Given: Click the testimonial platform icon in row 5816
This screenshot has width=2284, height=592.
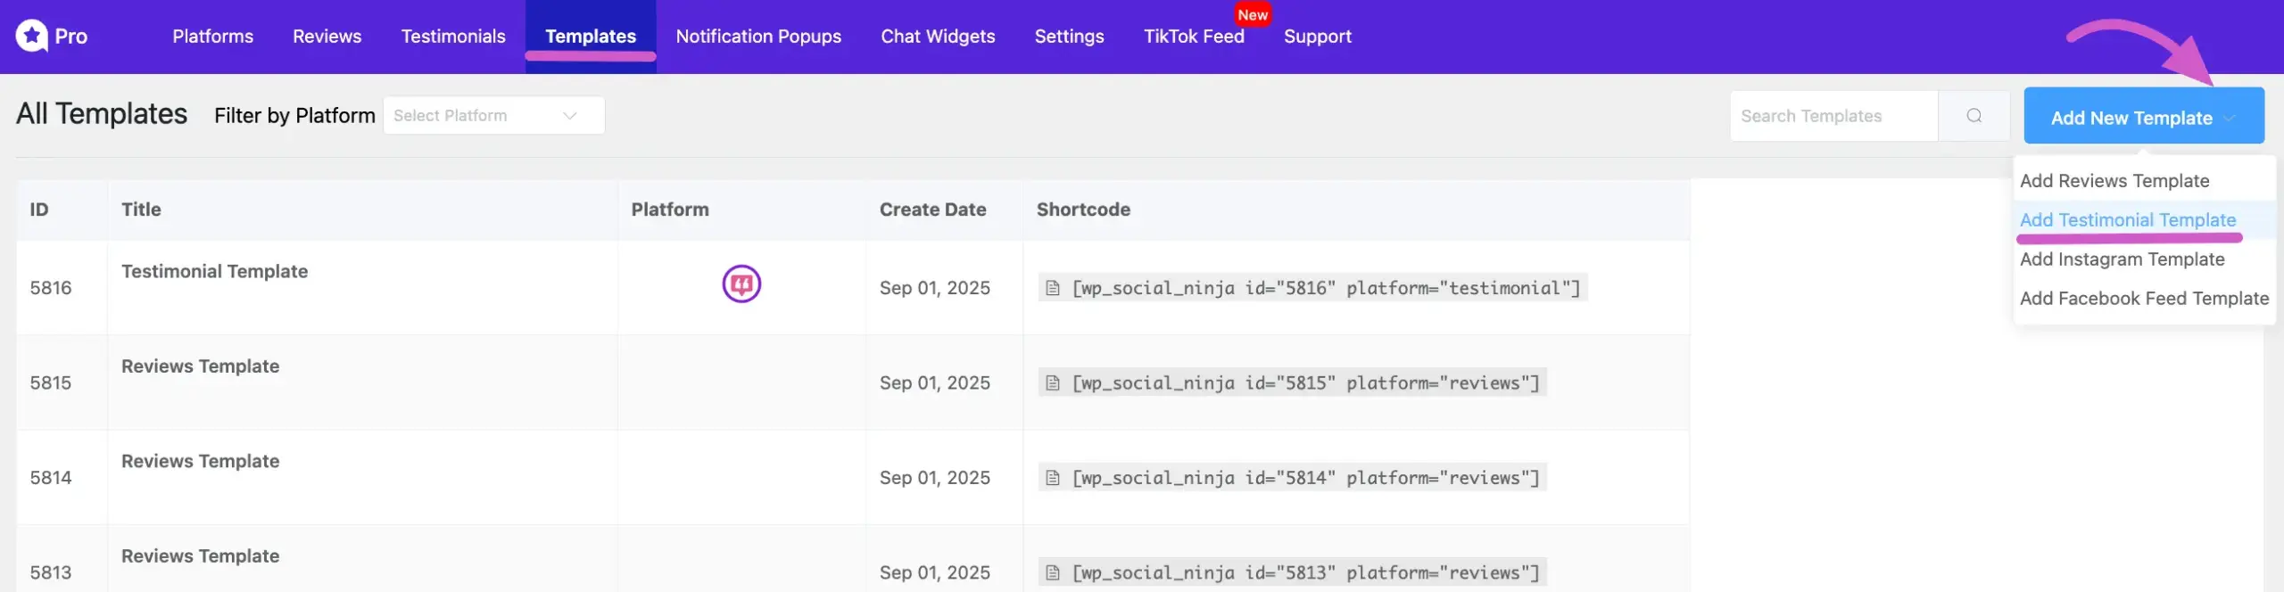Looking at the screenshot, I should (x=741, y=284).
